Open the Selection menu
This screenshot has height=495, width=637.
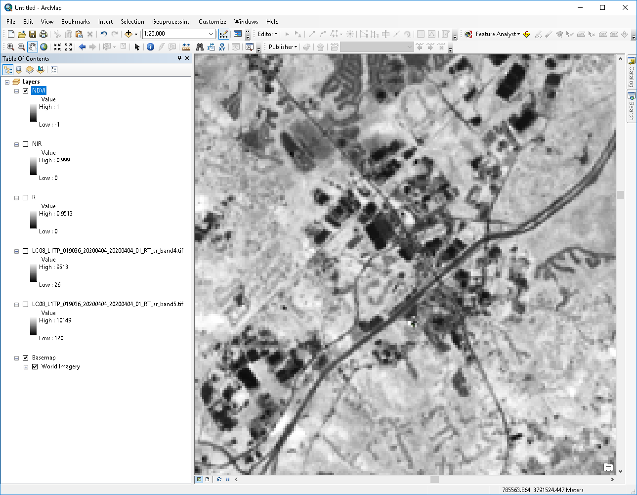[132, 22]
